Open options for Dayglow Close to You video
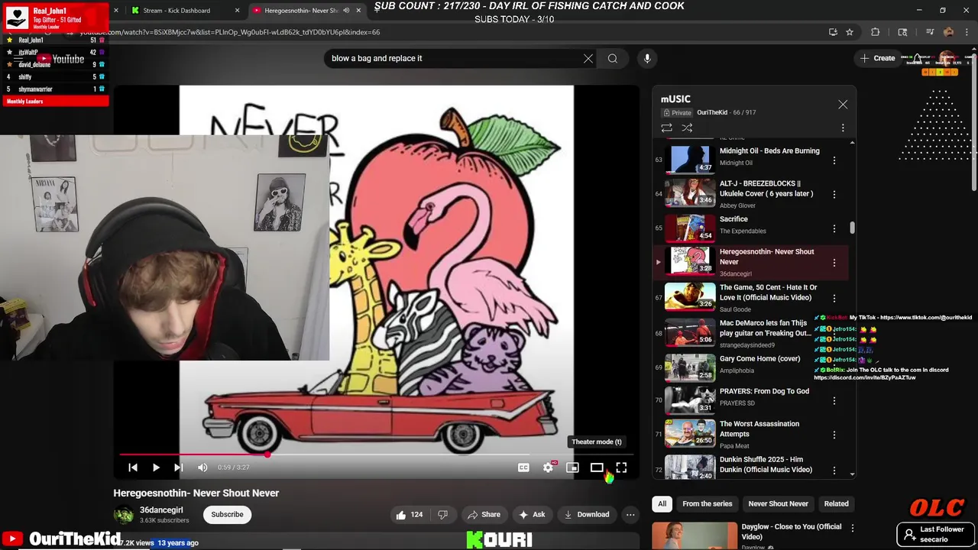 (x=853, y=528)
